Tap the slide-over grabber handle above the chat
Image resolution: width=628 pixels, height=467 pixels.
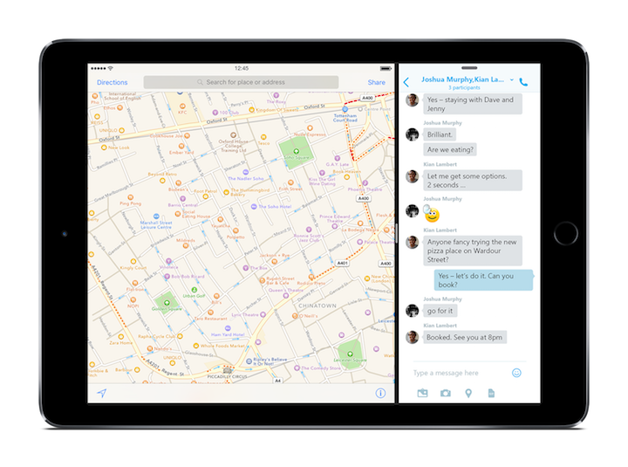tap(469, 68)
